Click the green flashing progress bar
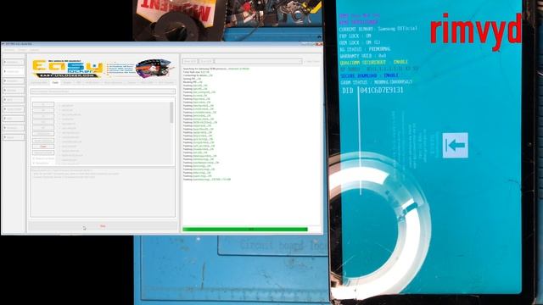Screen dimensions: 543x305 pos(245,229)
